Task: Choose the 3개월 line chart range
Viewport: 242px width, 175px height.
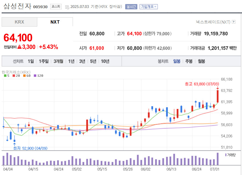Action: coord(58,61)
